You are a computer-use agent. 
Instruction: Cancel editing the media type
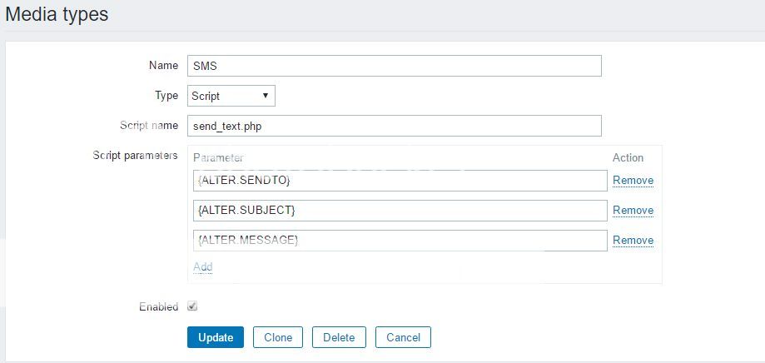tap(403, 337)
